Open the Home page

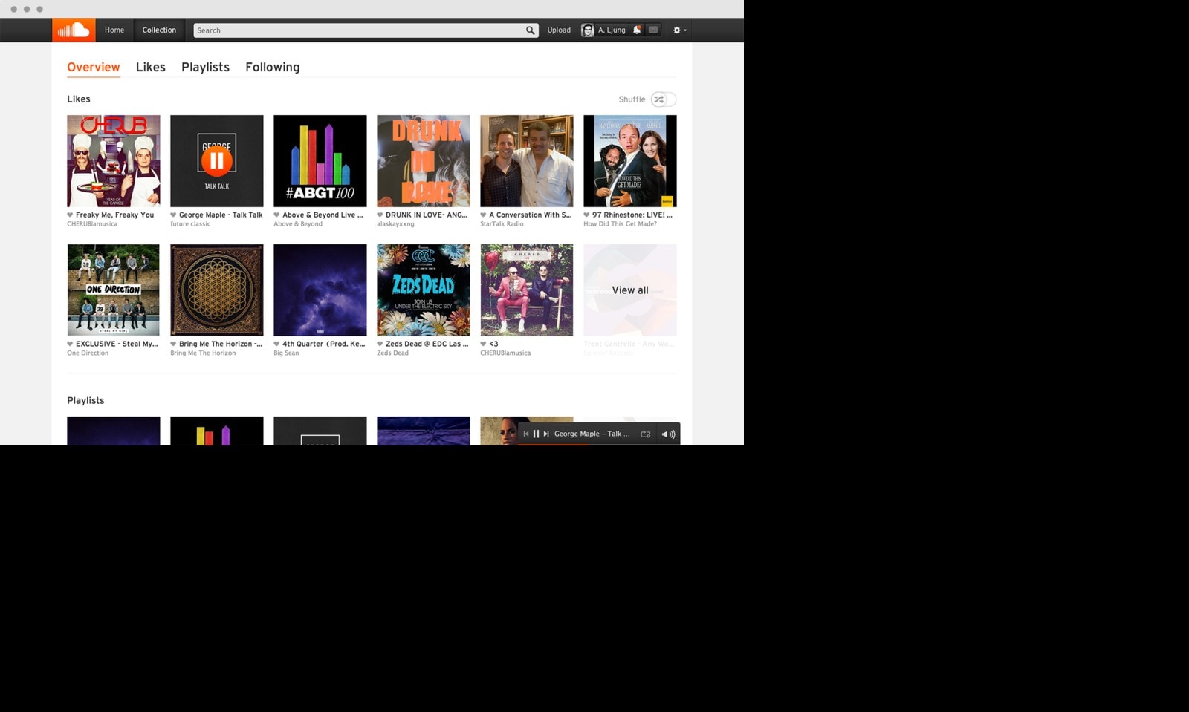(x=114, y=30)
